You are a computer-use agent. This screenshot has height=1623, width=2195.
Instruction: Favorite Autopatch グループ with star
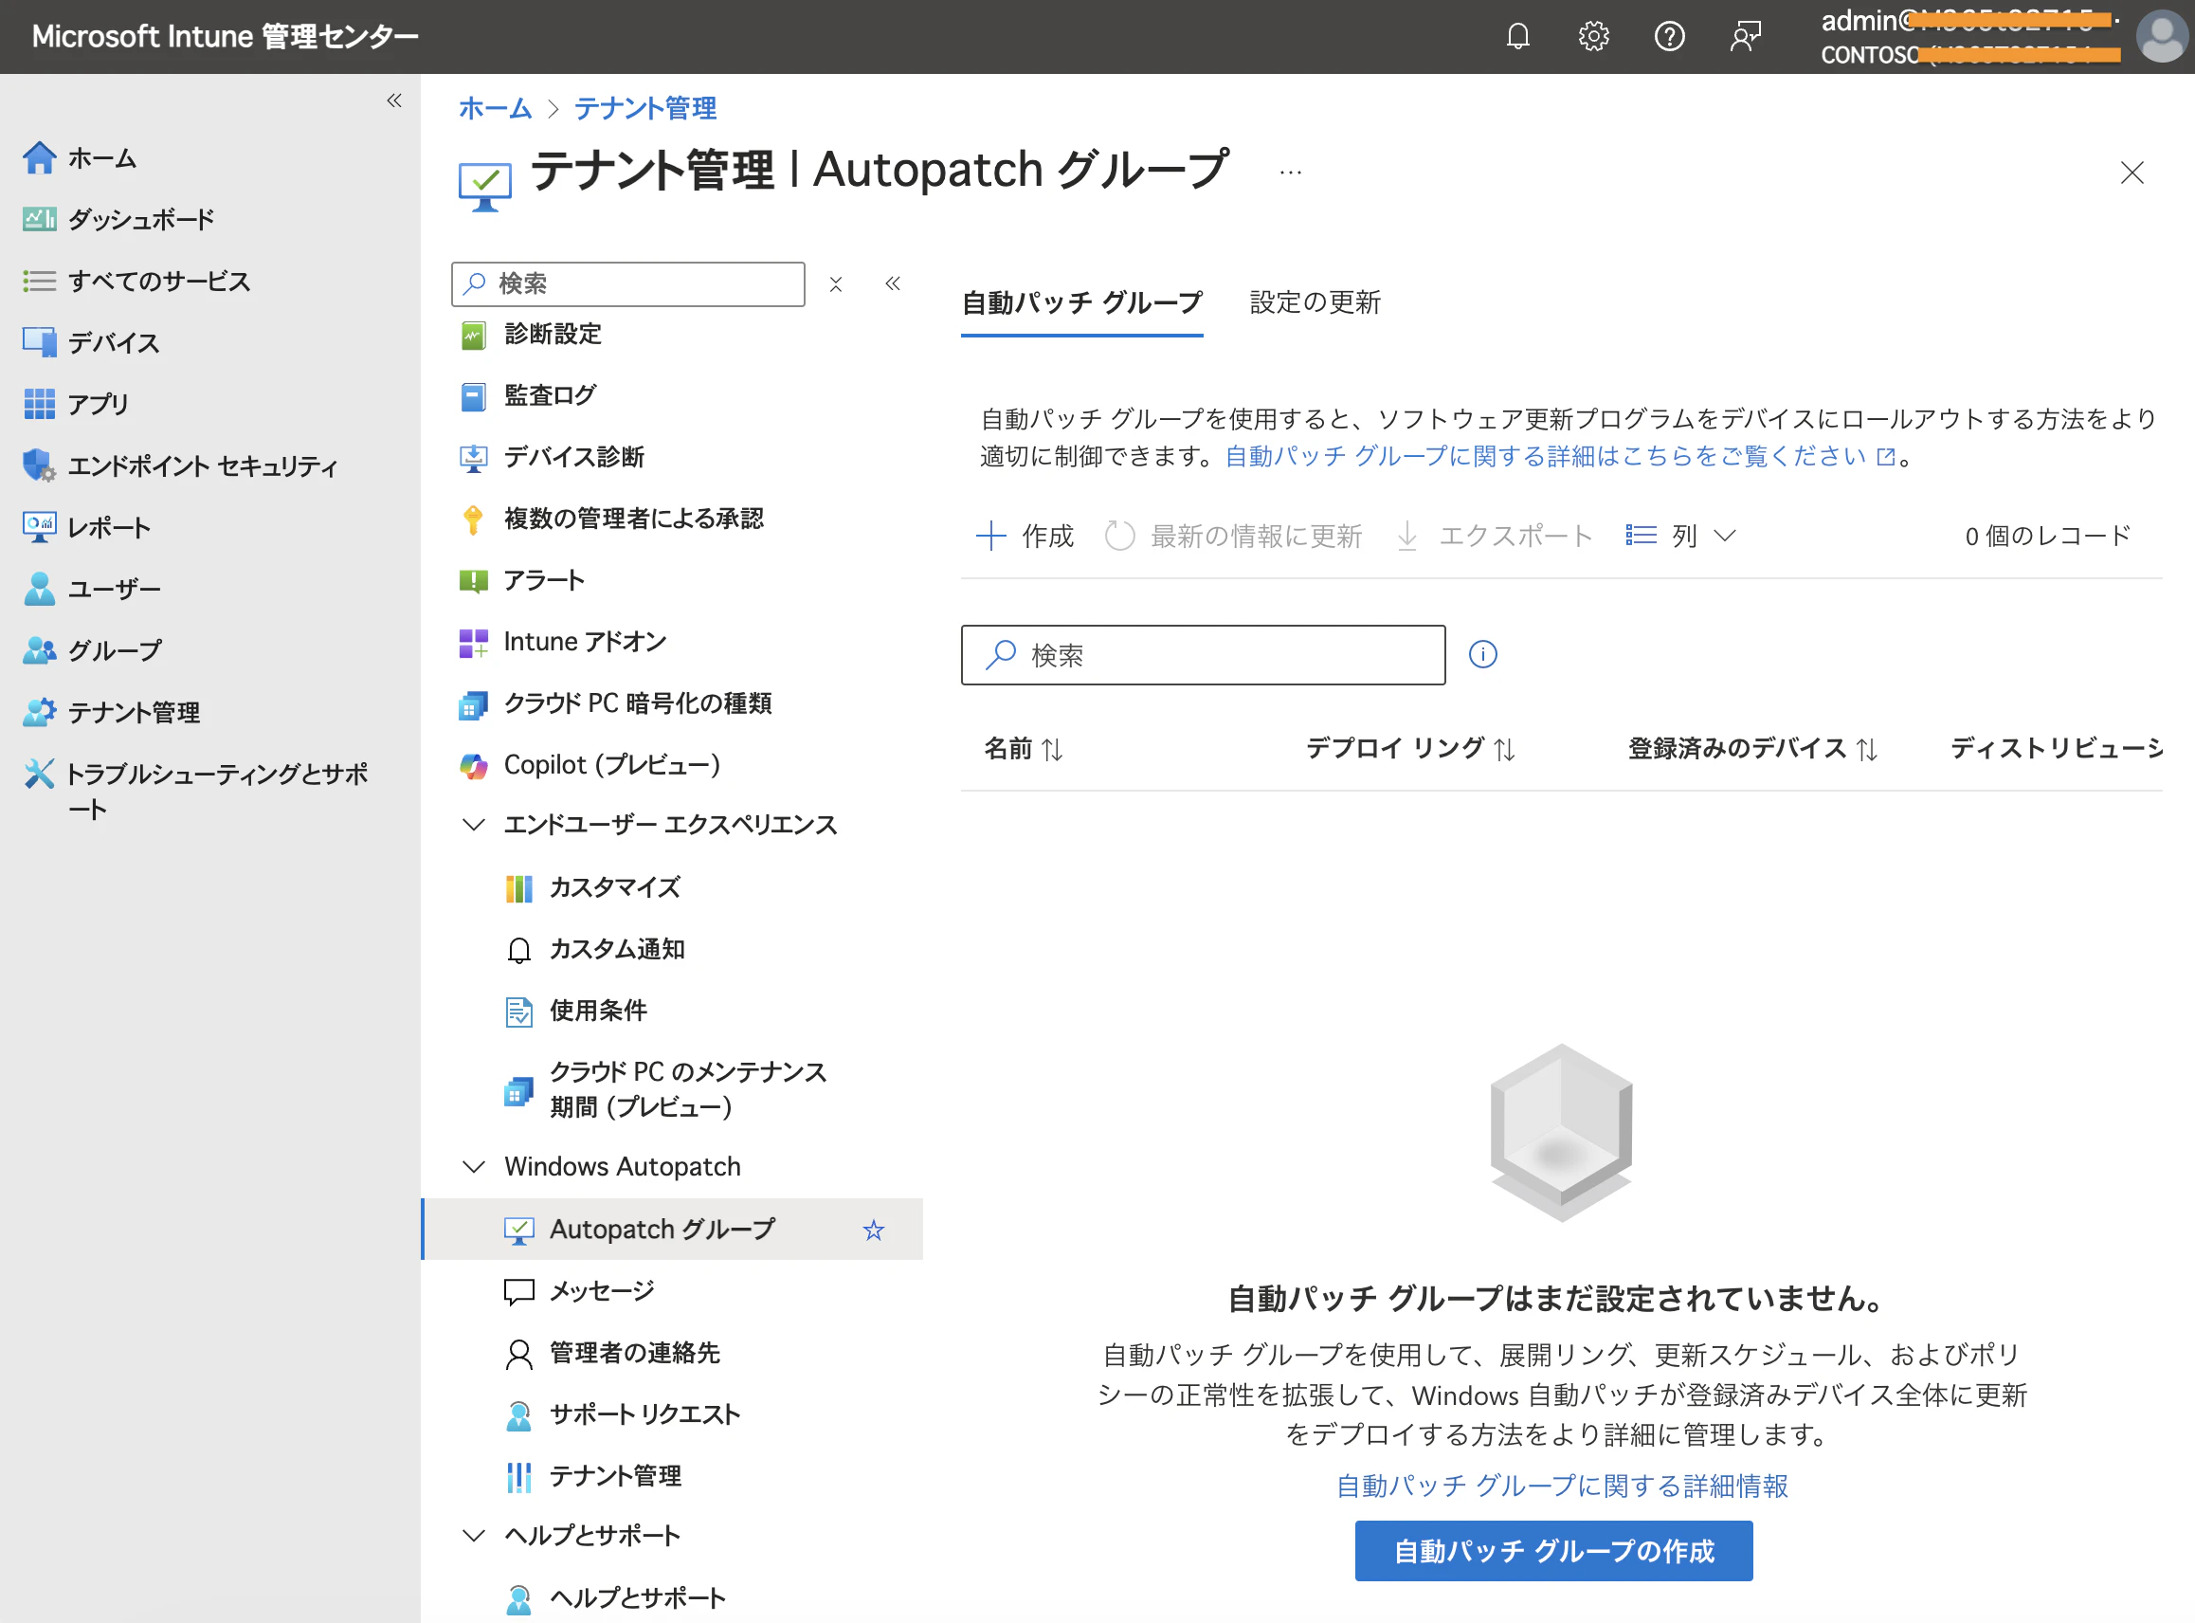[x=873, y=1230]
